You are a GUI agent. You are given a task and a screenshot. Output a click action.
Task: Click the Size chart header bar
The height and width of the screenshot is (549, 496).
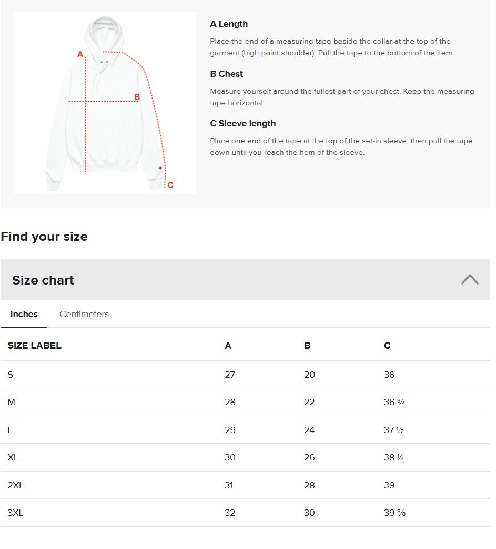tap(245, 279)
